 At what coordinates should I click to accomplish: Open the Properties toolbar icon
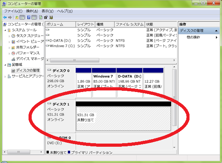pyautogui.click(x=46, y=17)
